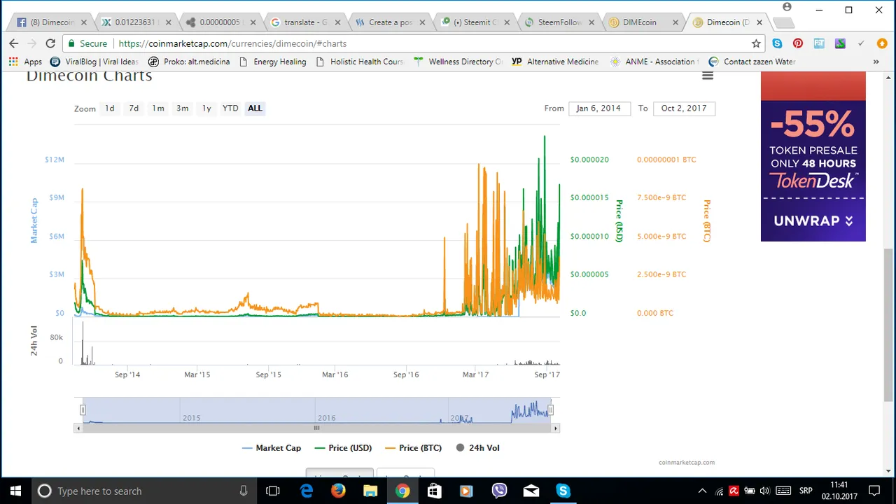Image resolution: width=896 pixels, height=504 pixels.
Task: Switch to the 0.01223631 tab
Action: point(136,22)
